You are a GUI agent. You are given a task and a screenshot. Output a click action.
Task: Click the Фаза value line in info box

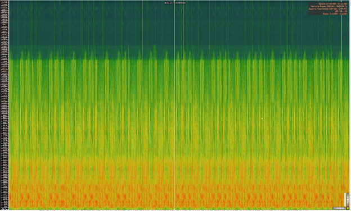click(335, 14)
